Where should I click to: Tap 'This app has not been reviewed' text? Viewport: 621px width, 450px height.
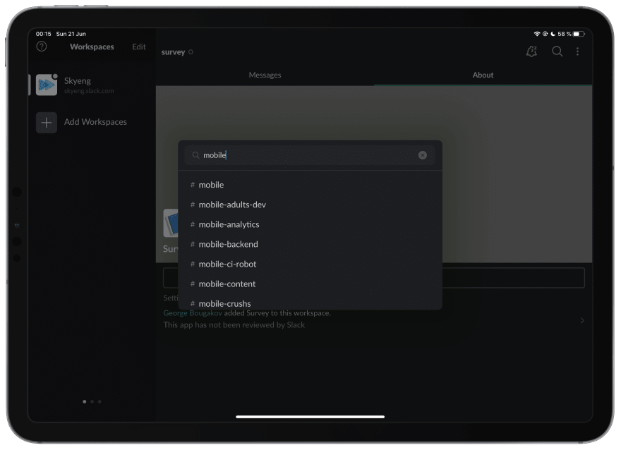click(234, 325)
